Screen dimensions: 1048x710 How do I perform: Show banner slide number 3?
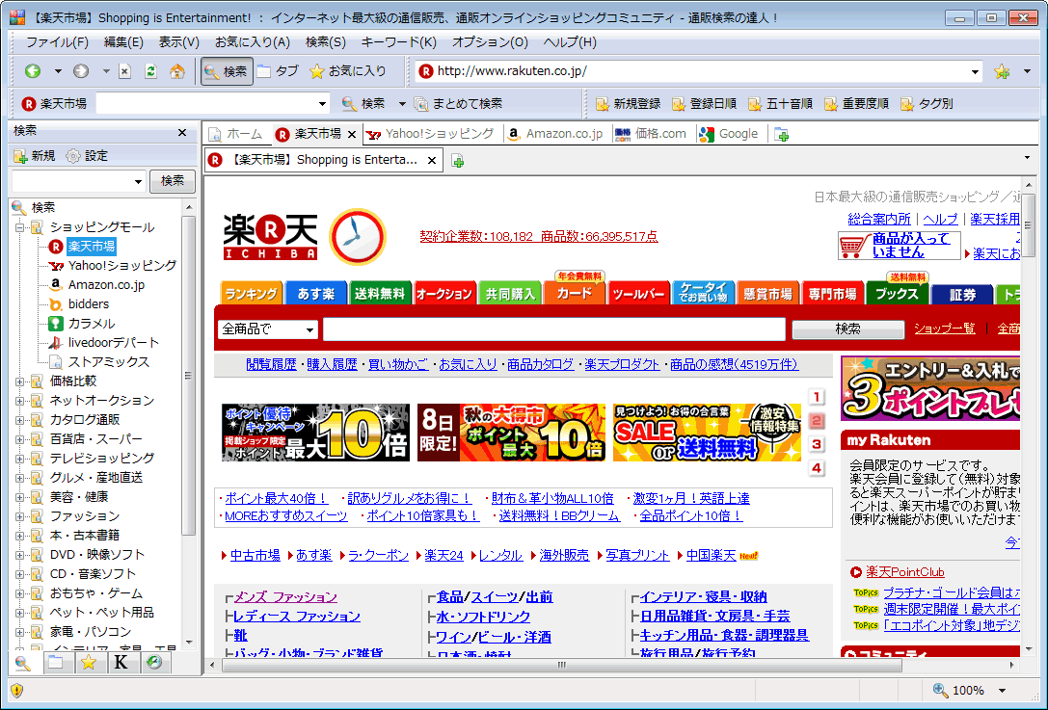816,444
